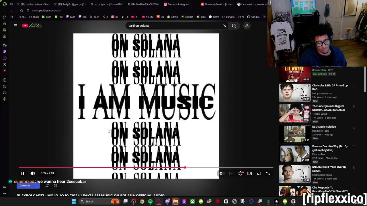This screenshot has height=206, width=367.
Task: Toggle the autoplay switch in player controls
Action: [x=221, y=173]
